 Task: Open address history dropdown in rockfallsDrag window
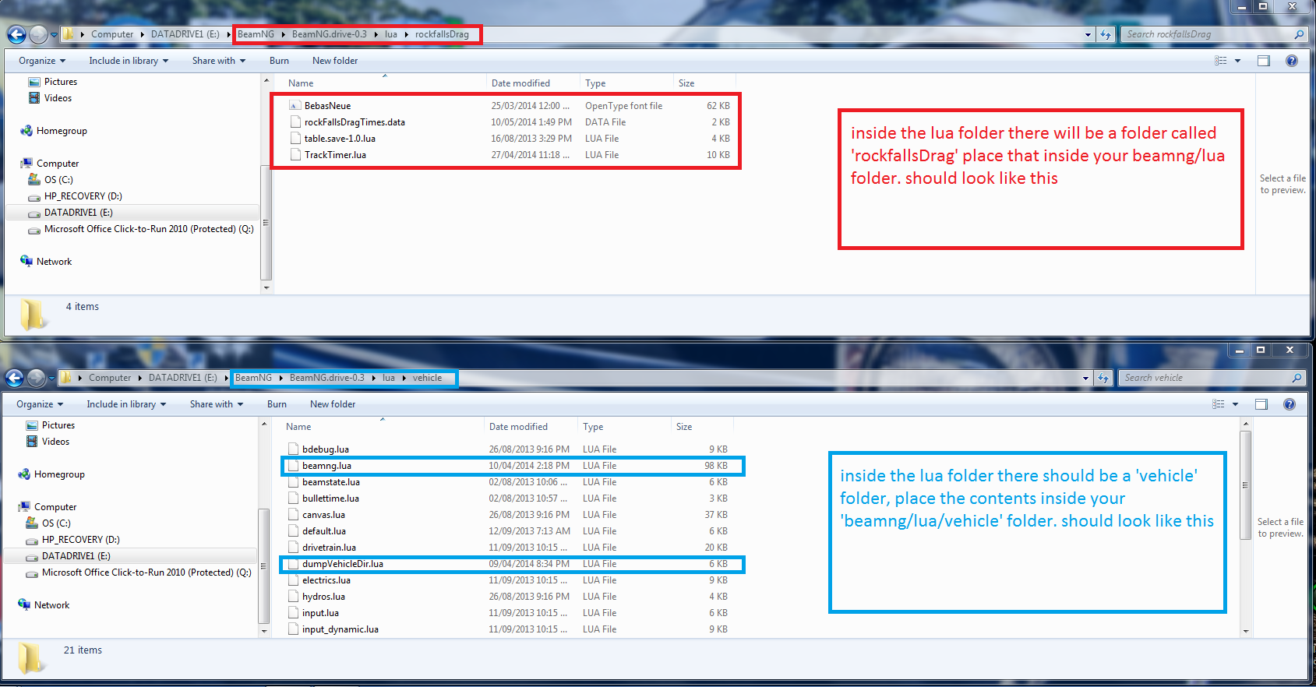(1088, 34)
